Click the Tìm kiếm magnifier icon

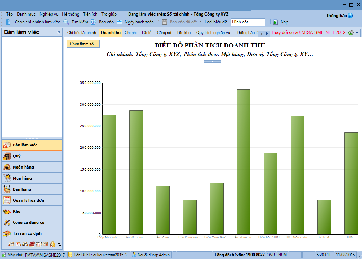click(66, 22)
